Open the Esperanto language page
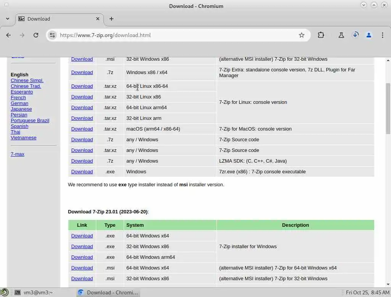This screenshot has width=391, height=297. tap(22, 92)
